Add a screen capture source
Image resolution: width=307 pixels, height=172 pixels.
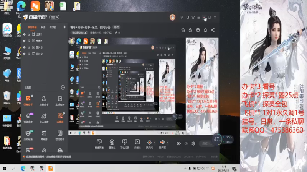99,144
